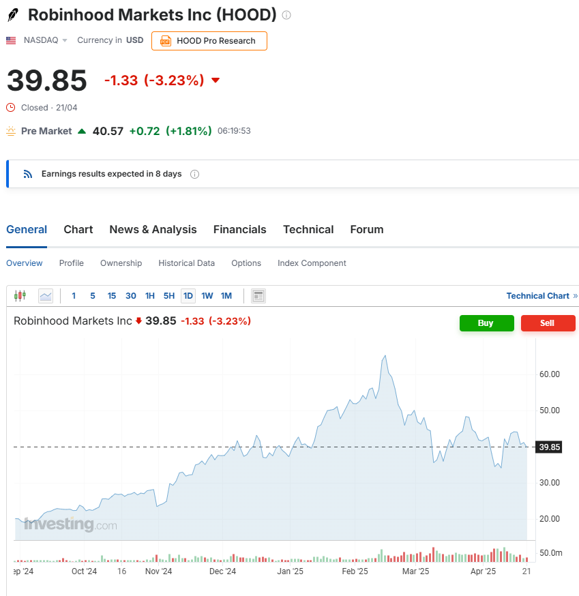This screenshot has height=596, width=579.
Task: Open the News & Analysis tab
Action: coord(153,230)
